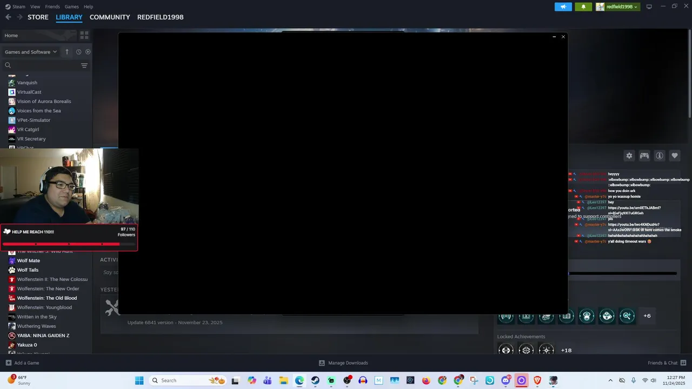The height and width of the screenshot is (389, 692).
Task: Click the Home button in library sidebar
Action: point(39,35)
